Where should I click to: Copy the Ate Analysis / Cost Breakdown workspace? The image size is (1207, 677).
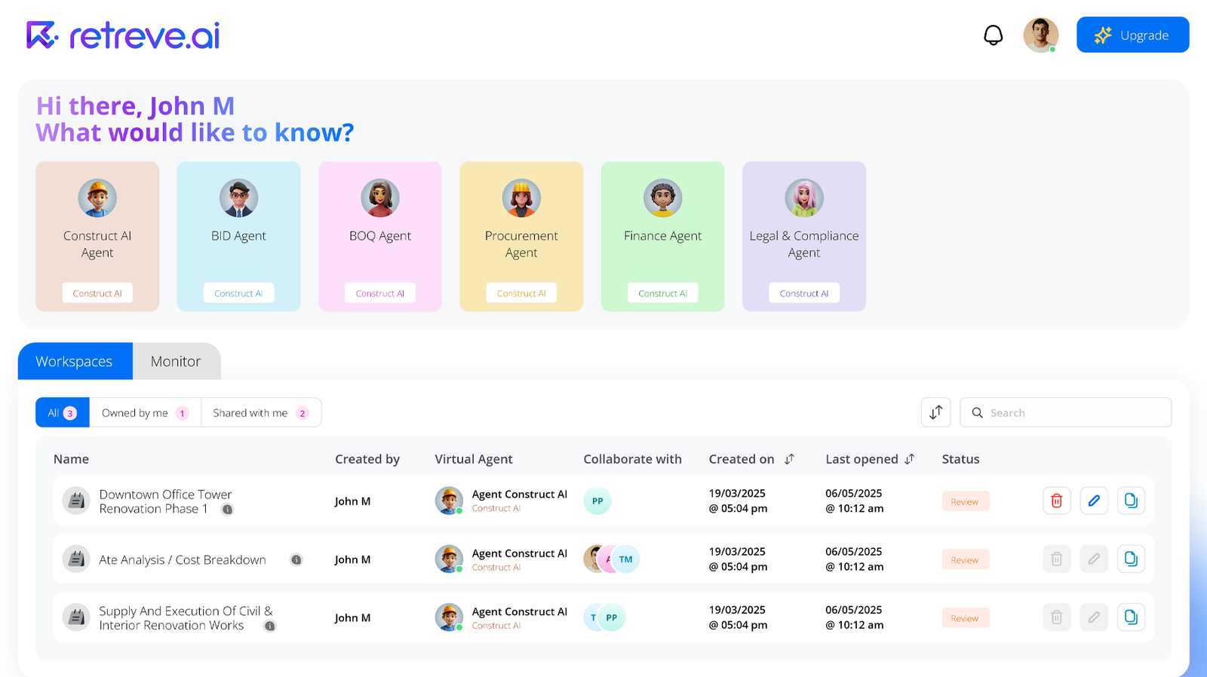click(1131, 559)
